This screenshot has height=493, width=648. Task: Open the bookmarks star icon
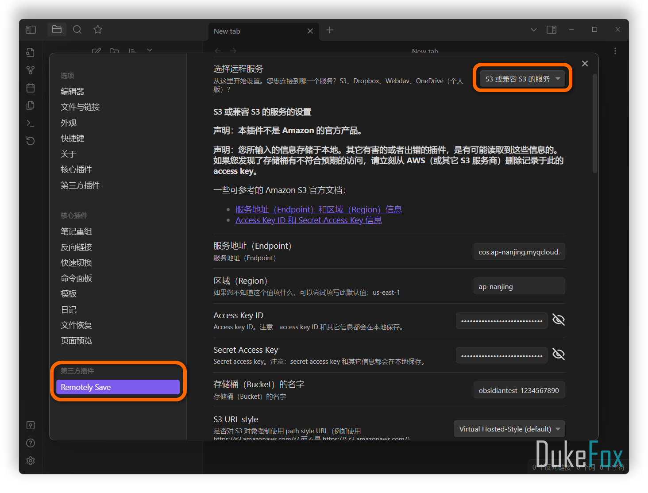pos(98,30)
